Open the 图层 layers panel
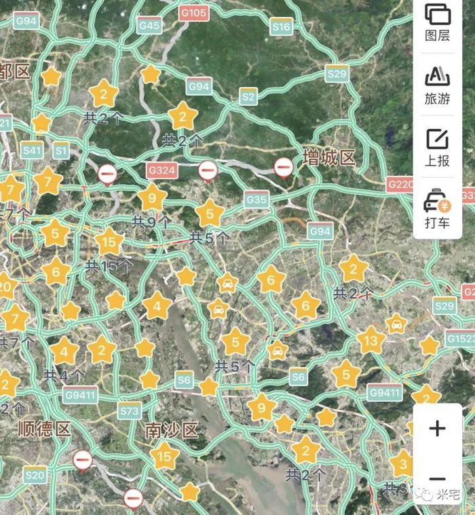475x515 pixels. (x=437, y=23)
